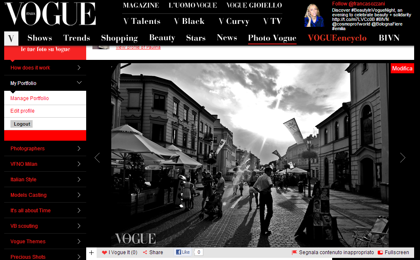Open the Photo Vogue tab
This screenshot has width=420, height=260.
click(x=272, y=39)
